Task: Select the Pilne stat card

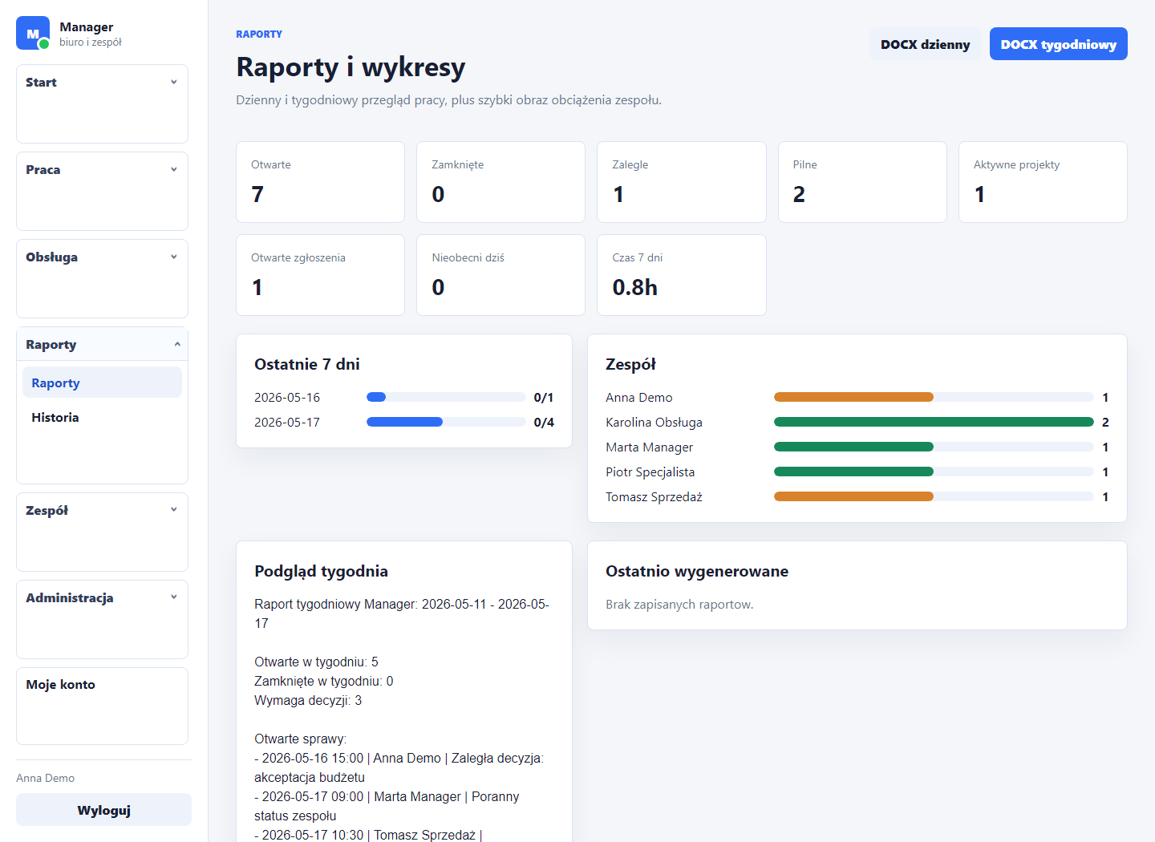Action: tap(862, 182)
